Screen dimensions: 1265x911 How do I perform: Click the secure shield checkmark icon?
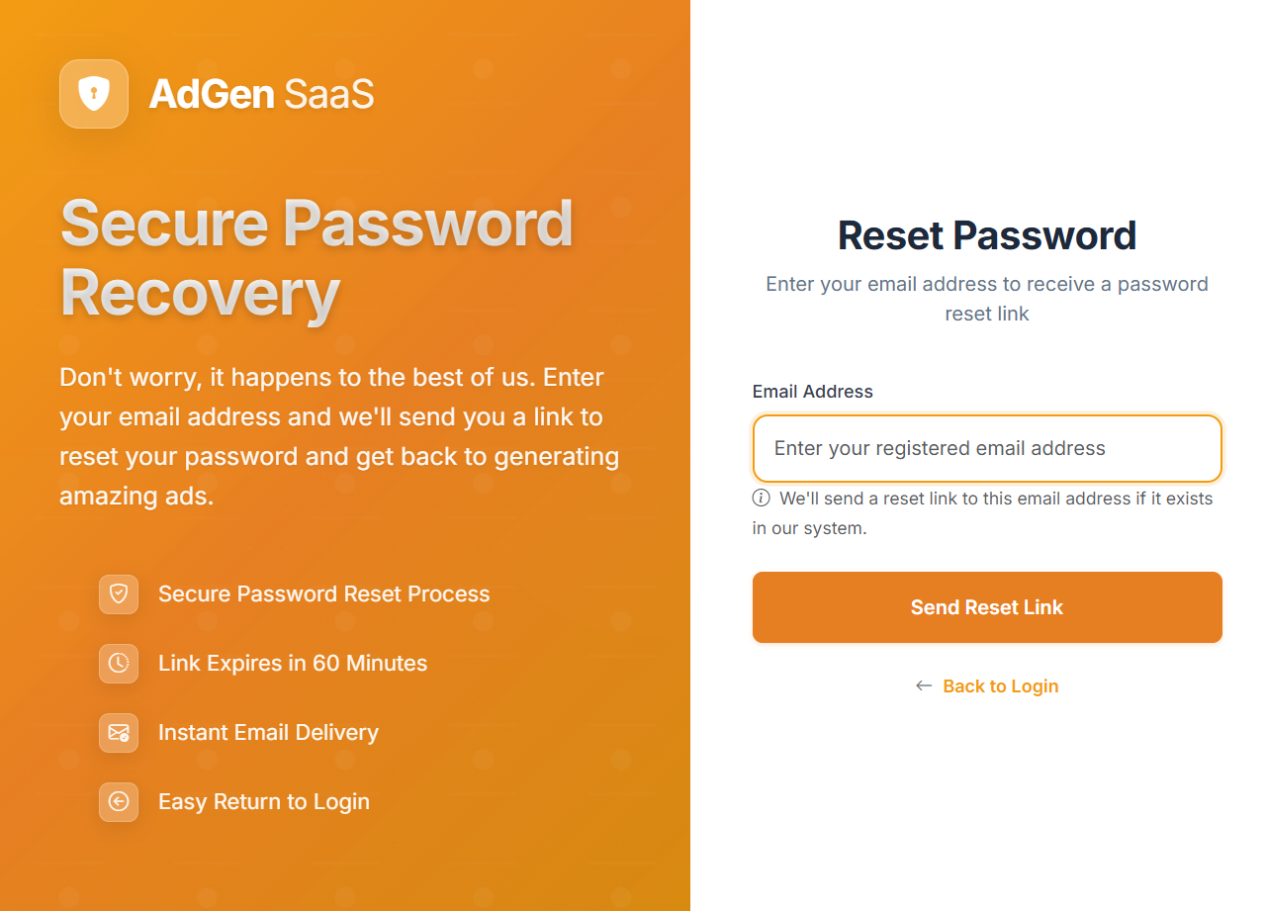tap(119, 594)
